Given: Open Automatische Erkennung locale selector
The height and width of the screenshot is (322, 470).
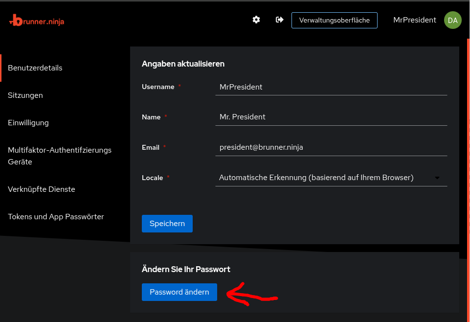Looking at the screenshot, I should tap(331, 178).
